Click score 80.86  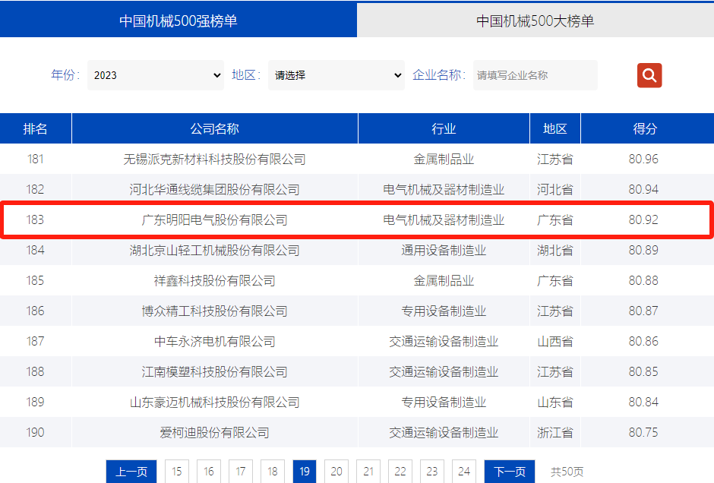[x=643, y=342]
